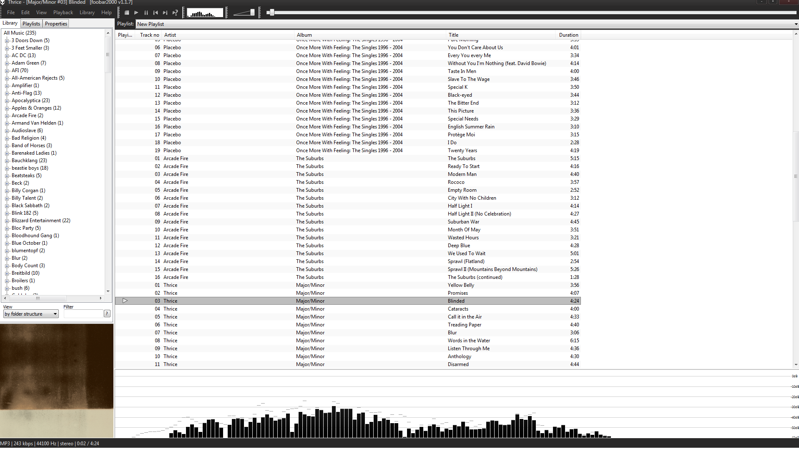Expand the Black Sabbath tree node
Viewport: 799px width, 449px height.
pyautogui.click(x=7, y=206)
